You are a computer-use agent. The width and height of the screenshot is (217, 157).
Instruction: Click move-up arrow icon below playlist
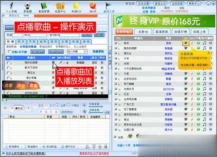point(100,147)
